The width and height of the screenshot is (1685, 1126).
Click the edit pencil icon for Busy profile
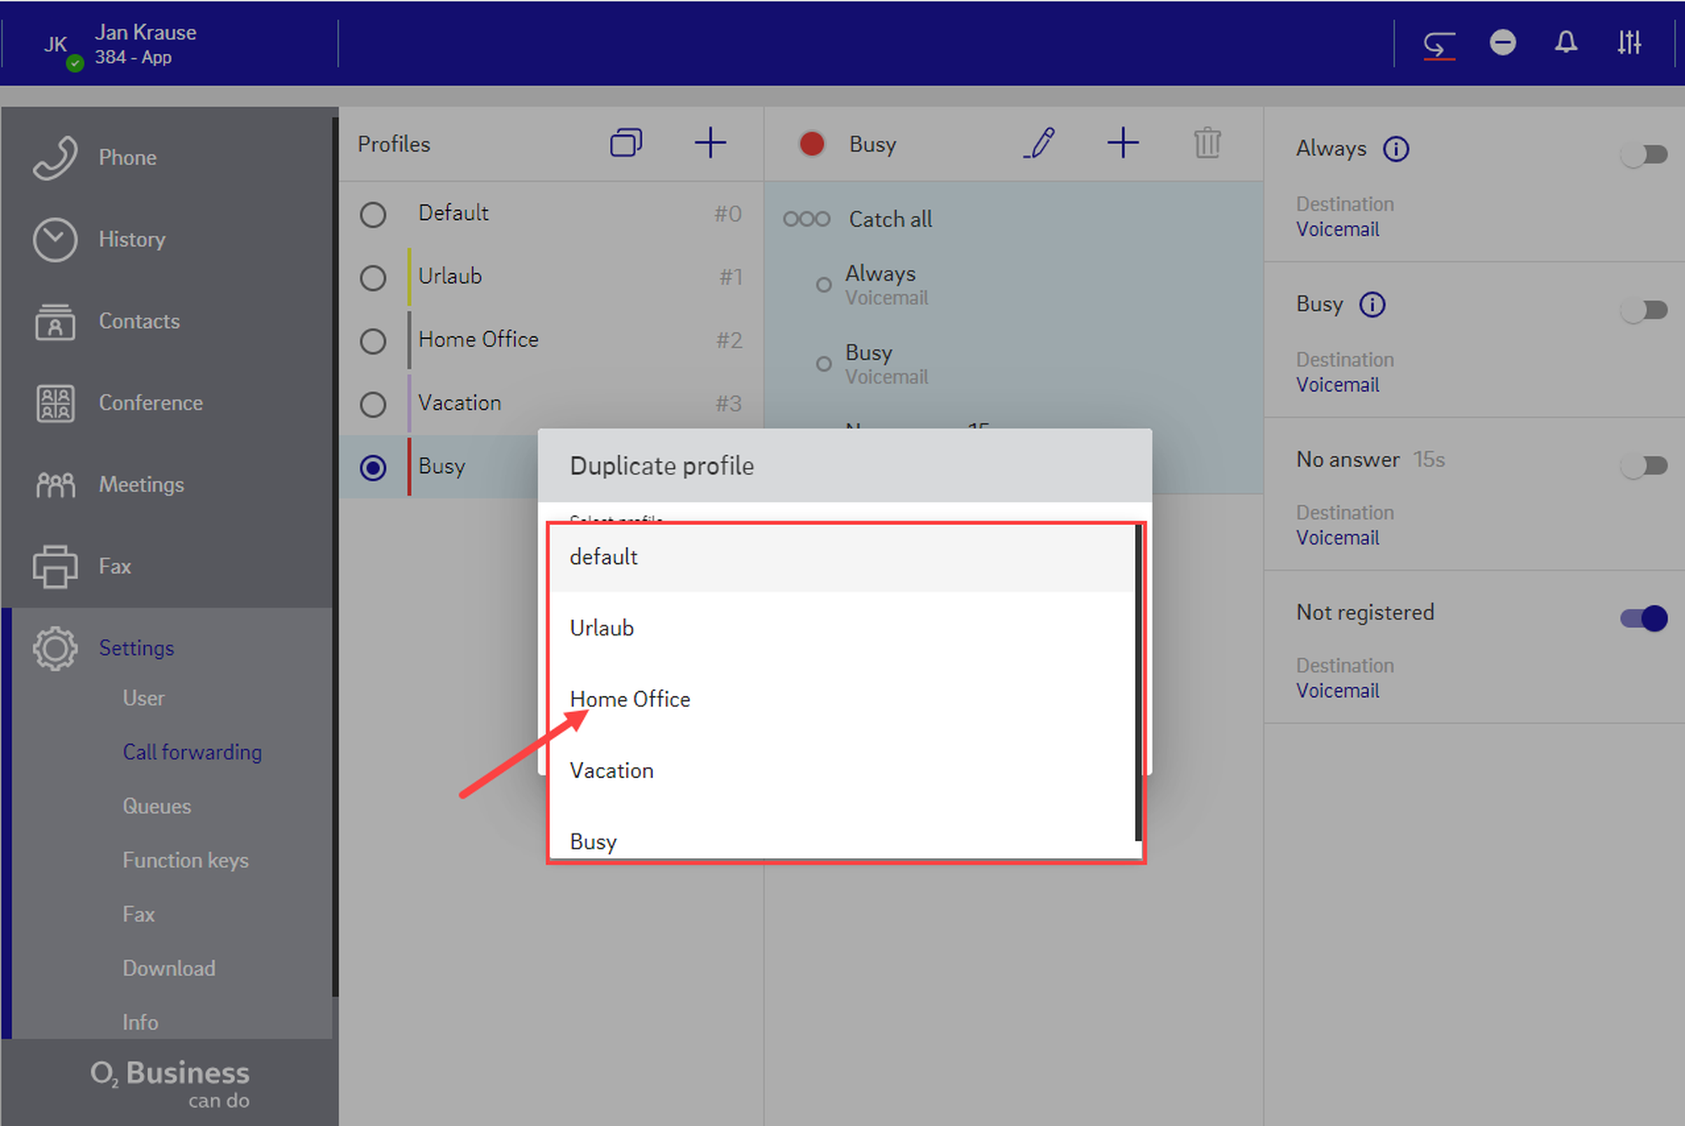1040,143
